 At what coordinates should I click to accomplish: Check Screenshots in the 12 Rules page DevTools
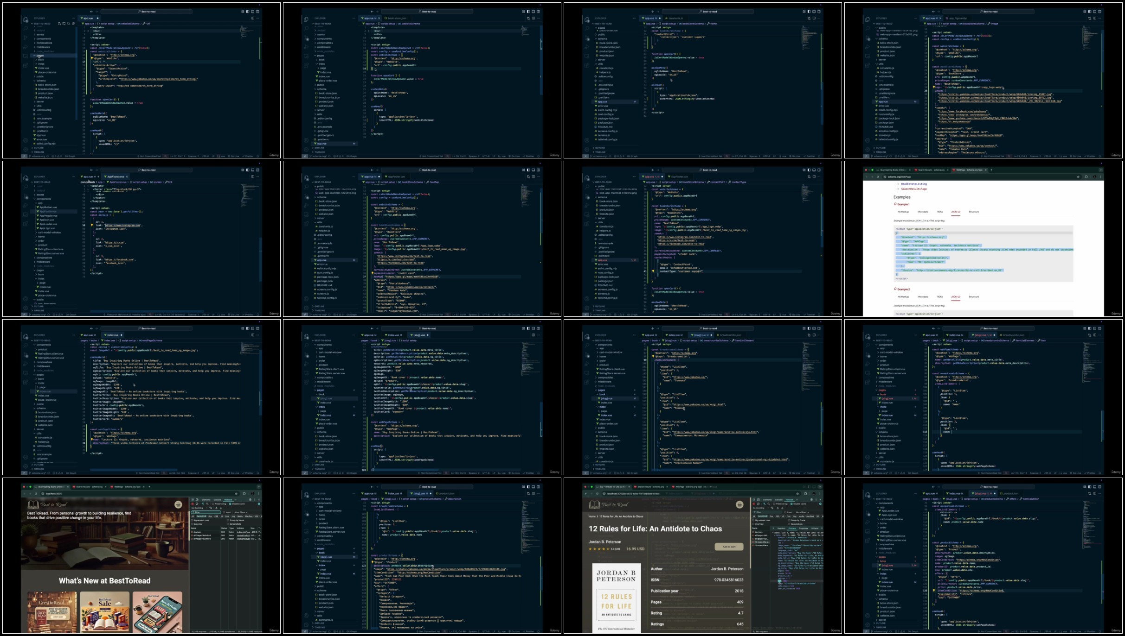789,524
